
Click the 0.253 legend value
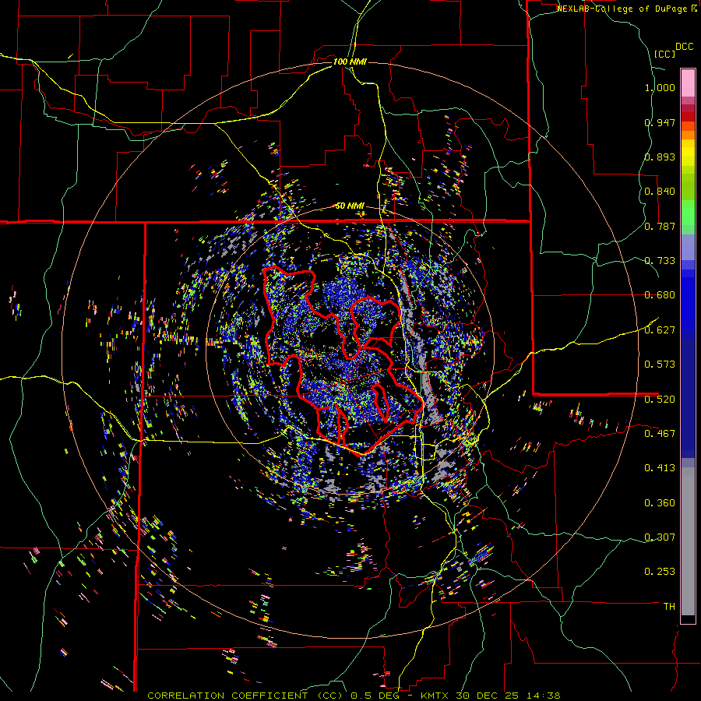click(660, 572)
